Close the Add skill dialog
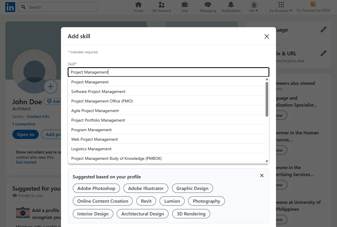337x227 pixels. point(266,36)
